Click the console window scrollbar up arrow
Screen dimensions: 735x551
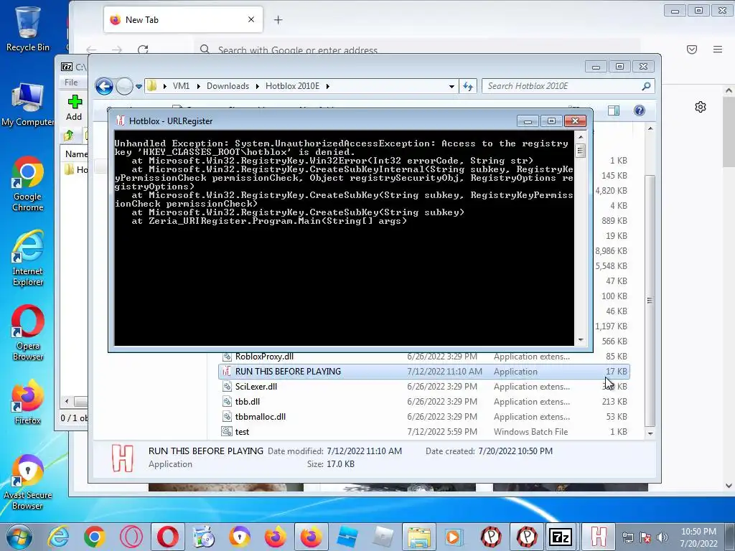[581, 137]
